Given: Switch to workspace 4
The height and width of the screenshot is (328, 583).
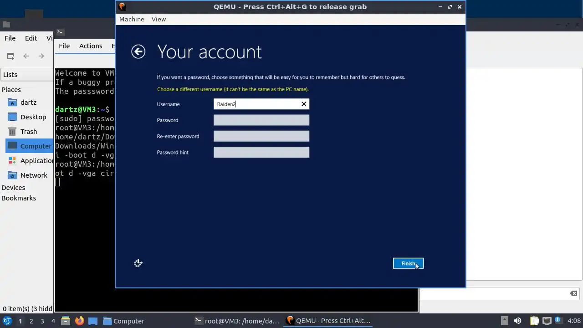Looking at the screenshot, I should pos(53,321).
